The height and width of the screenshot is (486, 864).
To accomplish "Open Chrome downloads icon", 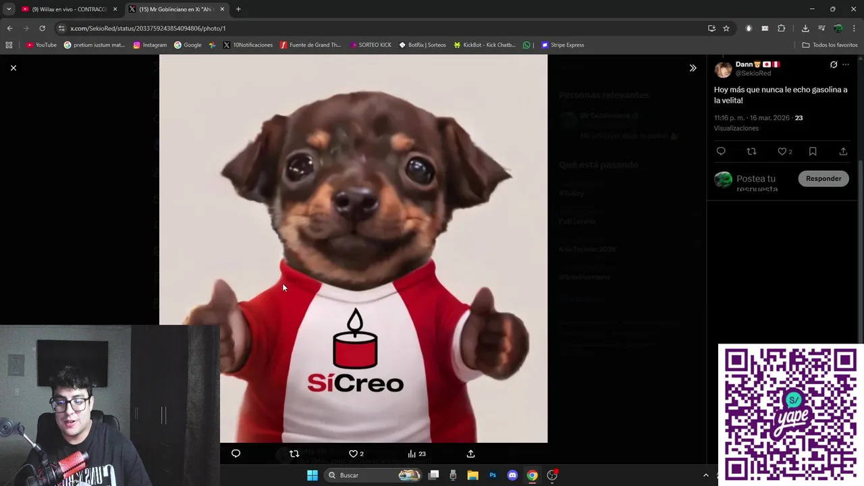I will (x=805, y=28).
